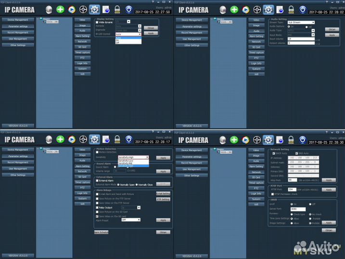Click the padlock icon in the top-right panel toolbar
The image size is (345, 259).
[290, 9]
